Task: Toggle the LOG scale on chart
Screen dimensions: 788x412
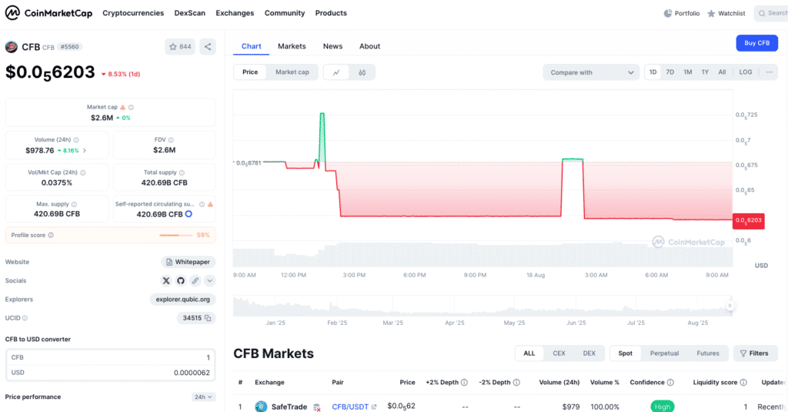Action: click(746, 72)
